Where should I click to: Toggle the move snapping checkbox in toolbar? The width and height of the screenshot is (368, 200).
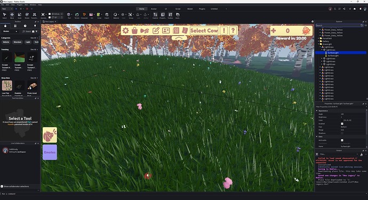(50, 14)
